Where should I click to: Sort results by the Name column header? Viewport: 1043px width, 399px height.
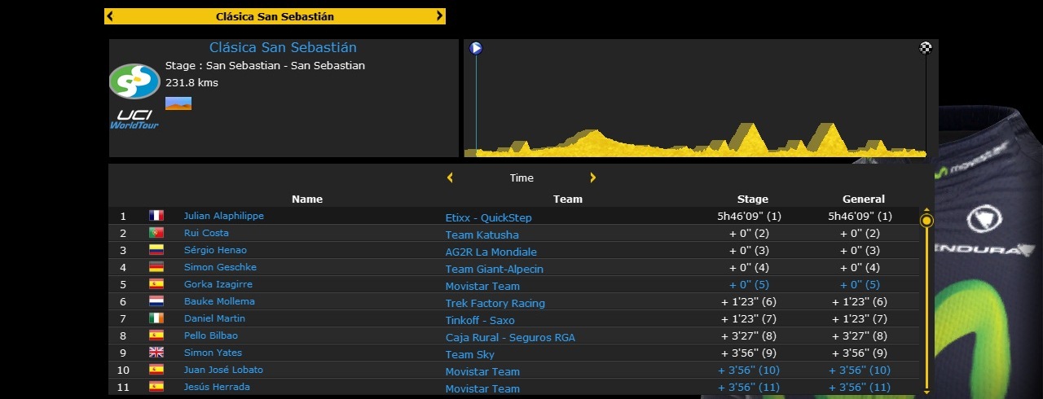[x=307, y=199]
